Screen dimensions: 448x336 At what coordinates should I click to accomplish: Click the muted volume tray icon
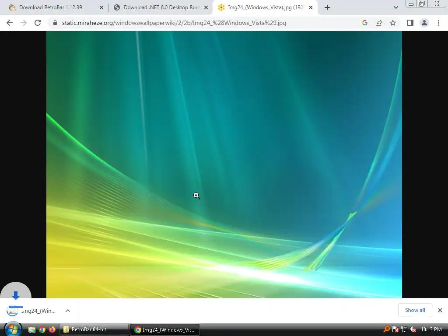tap(413, 329)
